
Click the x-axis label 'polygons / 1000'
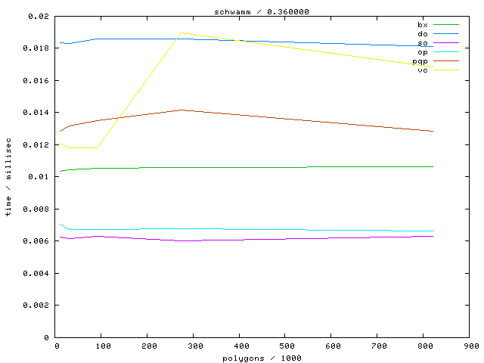click(262, 358)
